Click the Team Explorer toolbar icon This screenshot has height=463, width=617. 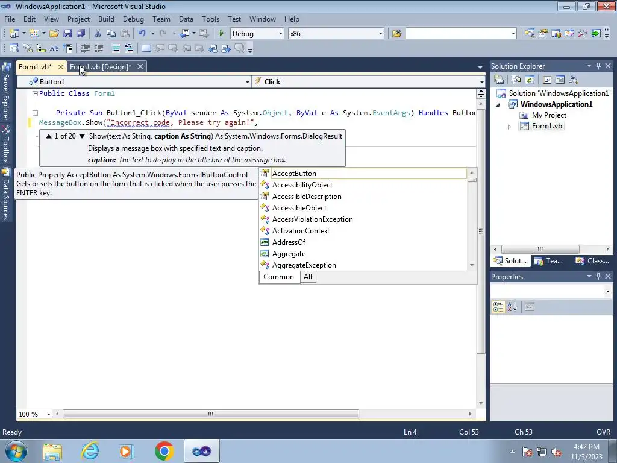pos(556,34)
